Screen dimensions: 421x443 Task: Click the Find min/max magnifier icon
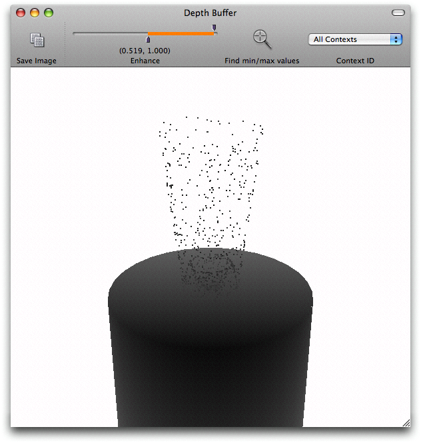(x=262, y=39)
